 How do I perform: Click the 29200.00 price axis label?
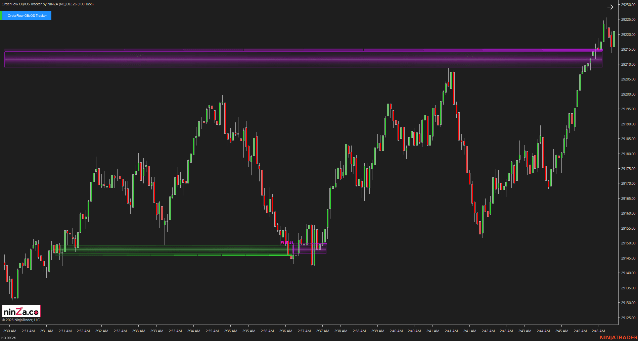[x=628, y=94]
